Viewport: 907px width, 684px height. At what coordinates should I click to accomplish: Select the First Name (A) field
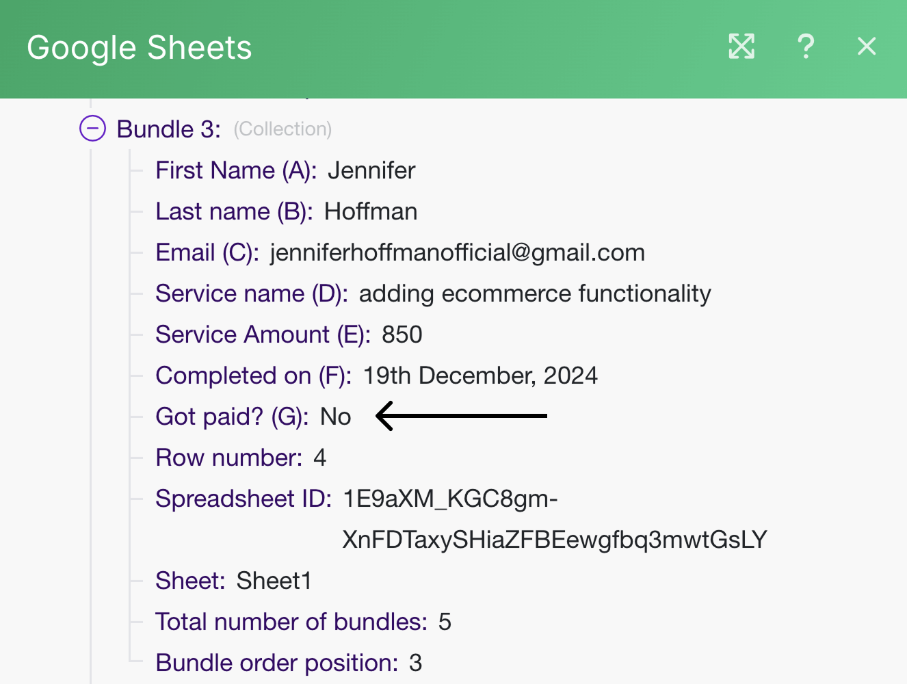[235, 170]
